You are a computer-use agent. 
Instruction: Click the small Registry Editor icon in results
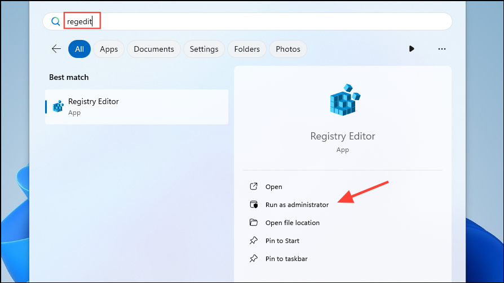[58, 106]
